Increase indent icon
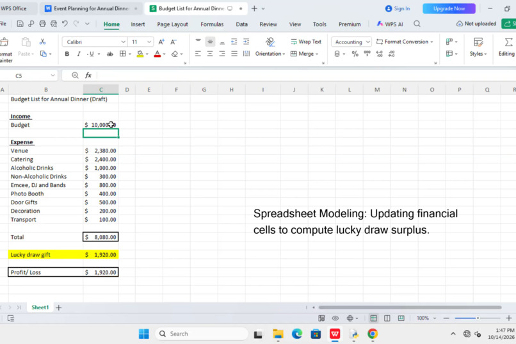The image size is (516, 344). point(246,42)
